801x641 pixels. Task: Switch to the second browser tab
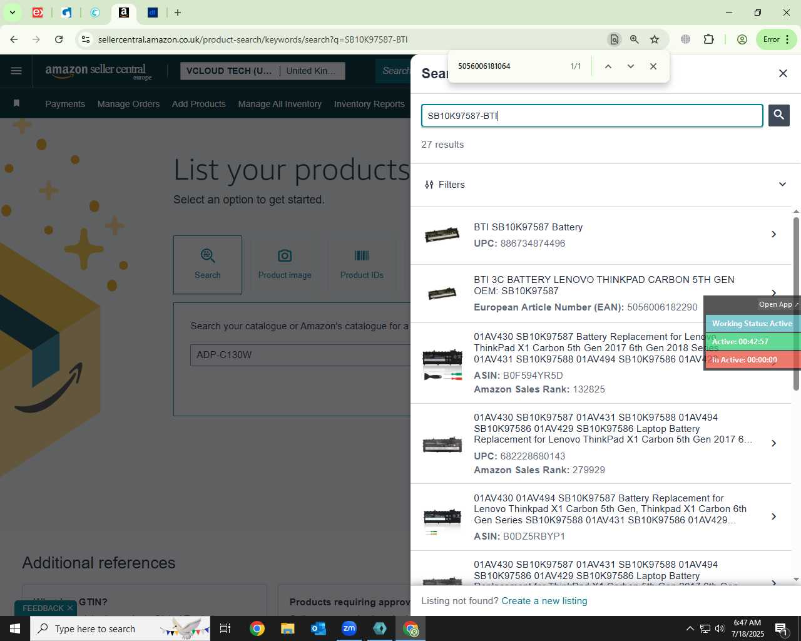pos(66,13)
